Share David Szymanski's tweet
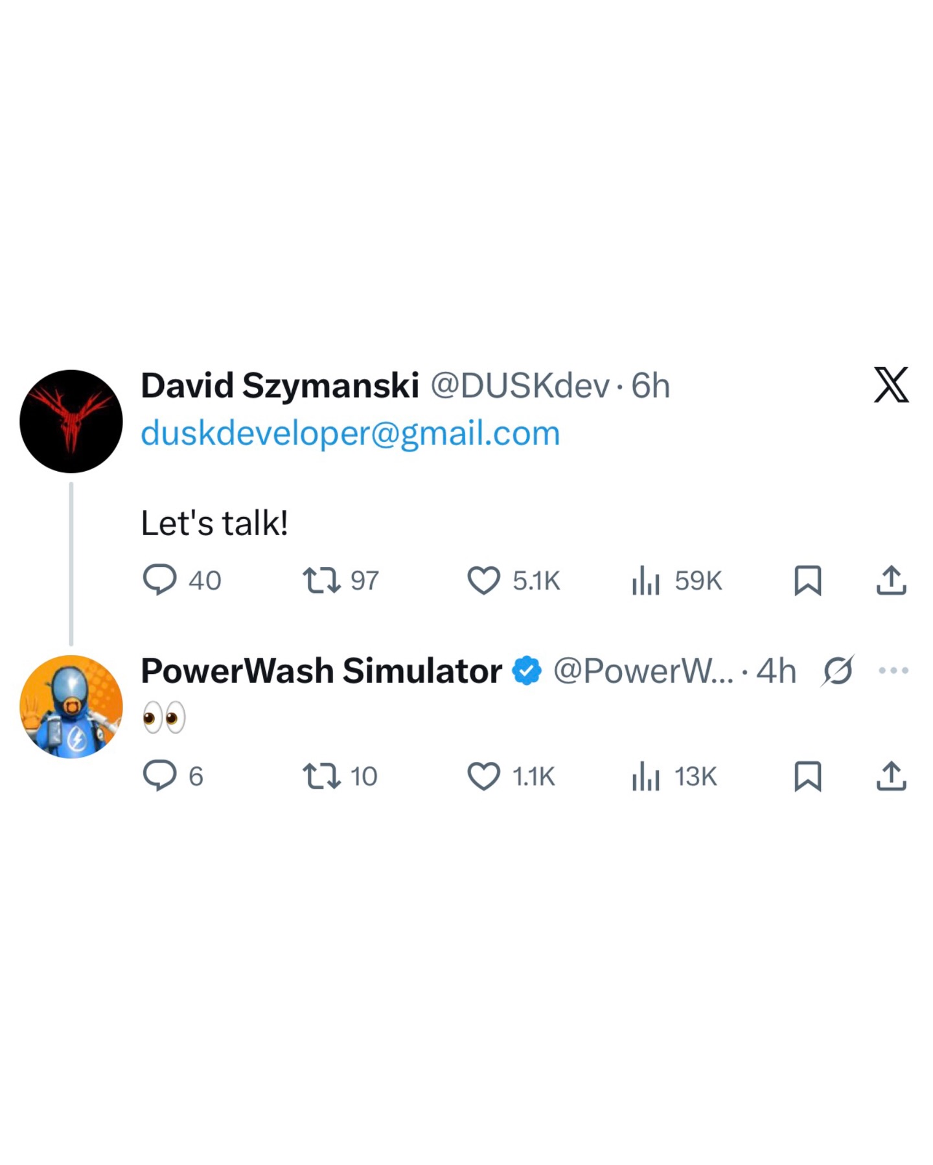 (x=892, y=580)
